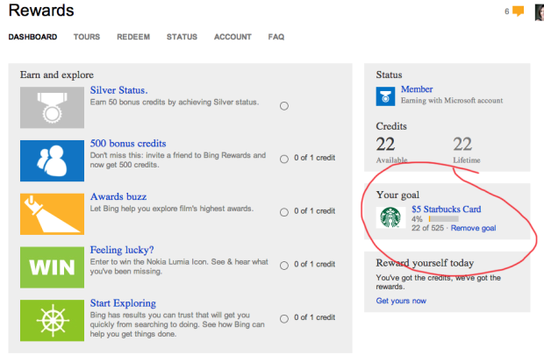Click '0 of 1 credit' beside Awards buzz
The height and width of the screenshot is (362, 544).
[x=315, y=211]
